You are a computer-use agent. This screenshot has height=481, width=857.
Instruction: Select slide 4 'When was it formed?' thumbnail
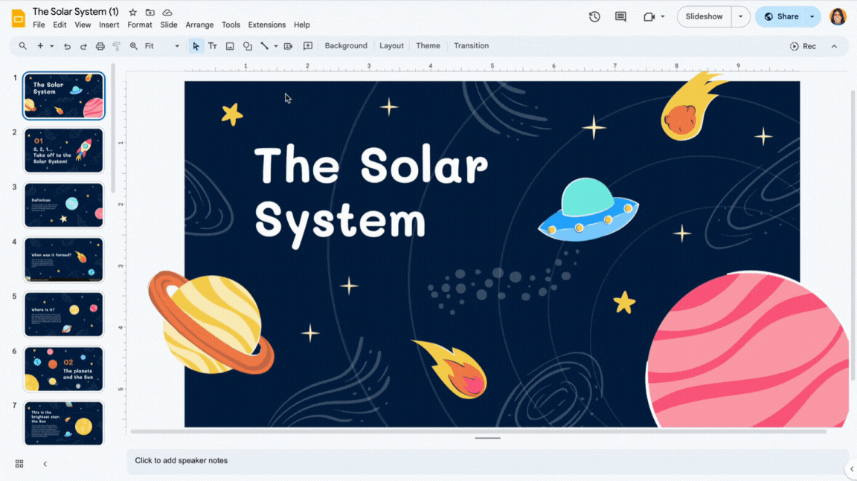(63, 260)
